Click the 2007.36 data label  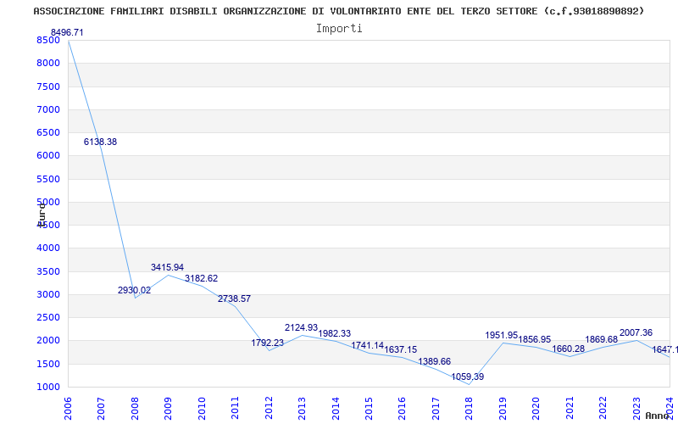tap(636, 333)
